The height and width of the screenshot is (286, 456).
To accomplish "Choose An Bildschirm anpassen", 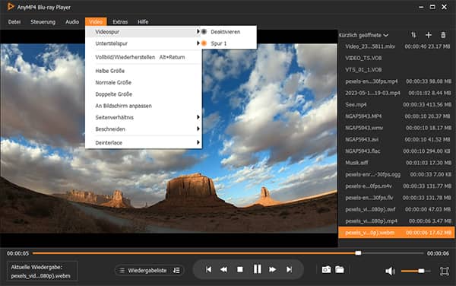I will pos(143,106).
